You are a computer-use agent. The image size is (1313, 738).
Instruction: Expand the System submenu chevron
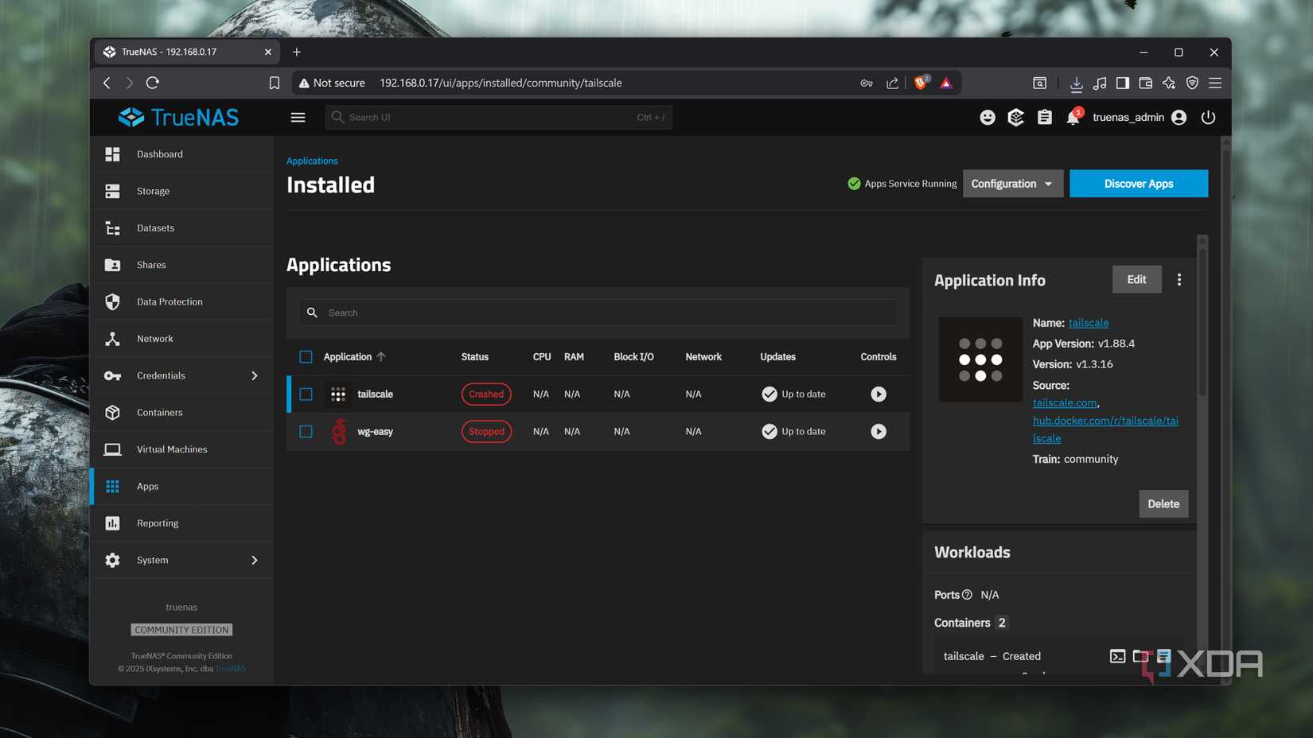(255, 560)
